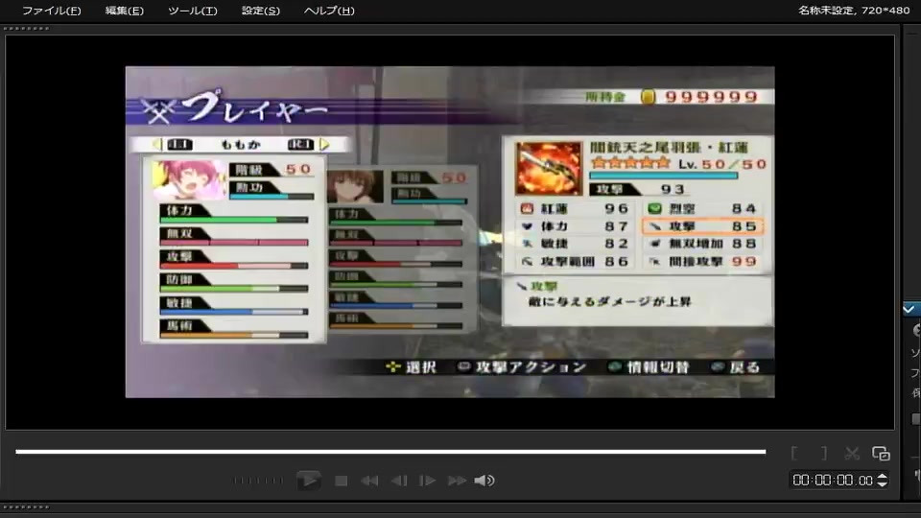Click the 00:00:00.00 timecode field
The height and width of the screenshot is (518, 921).
(x=832, y=481)
